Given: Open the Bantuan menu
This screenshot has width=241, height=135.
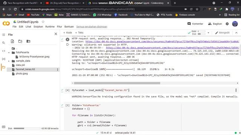Looking at the screenshot, I should click(69, 27).
